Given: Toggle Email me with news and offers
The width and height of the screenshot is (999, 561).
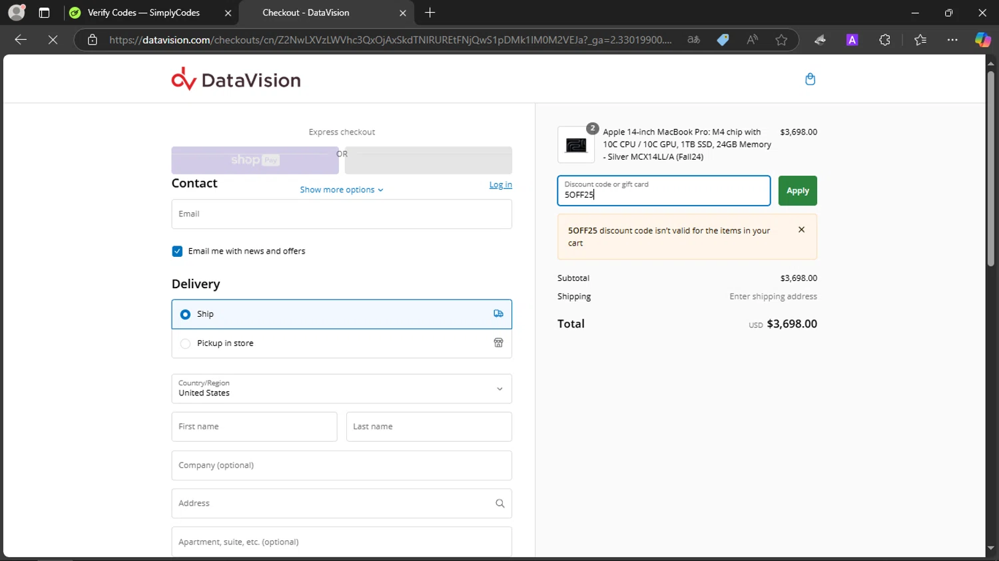Looking at the screenshot, I should [177, 251].
